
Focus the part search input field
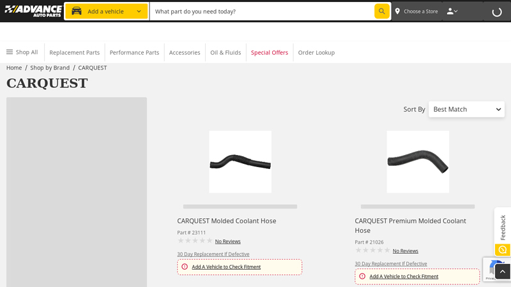click(263, 11)
